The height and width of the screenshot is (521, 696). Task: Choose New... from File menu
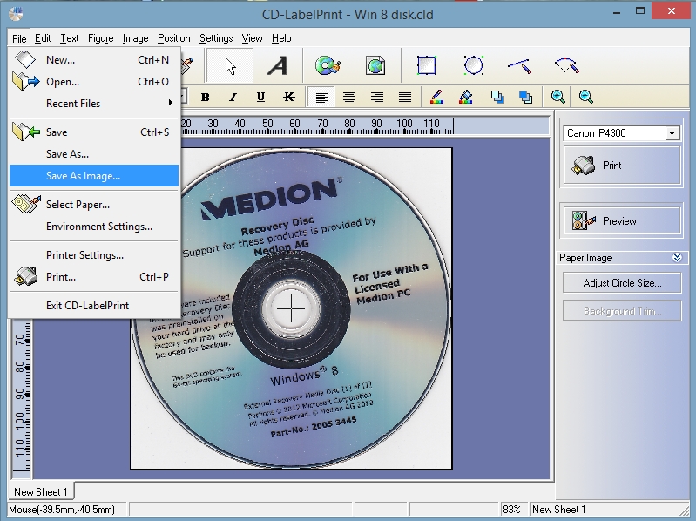pyautogui.click(x=94, y=60)
